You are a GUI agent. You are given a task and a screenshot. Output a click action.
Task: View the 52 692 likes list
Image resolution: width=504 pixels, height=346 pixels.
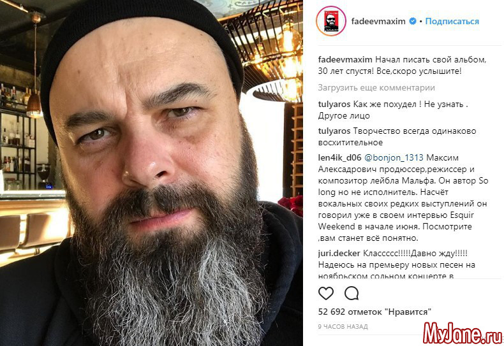click(374, 312)
